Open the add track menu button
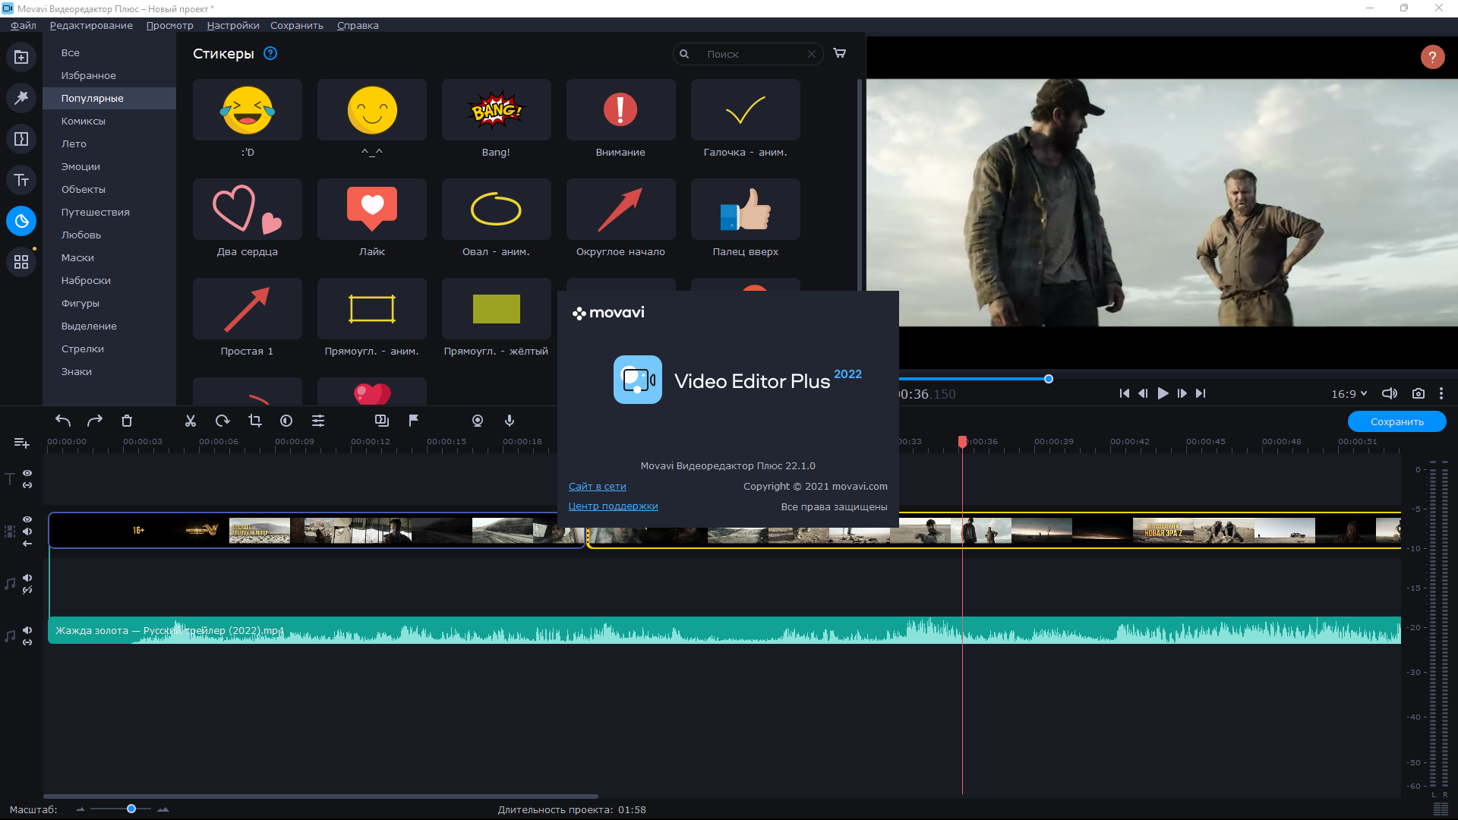 (x=21, y=443)
